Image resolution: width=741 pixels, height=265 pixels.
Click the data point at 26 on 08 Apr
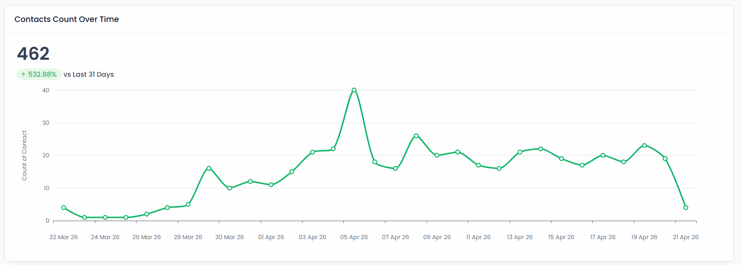pos(416,136)
